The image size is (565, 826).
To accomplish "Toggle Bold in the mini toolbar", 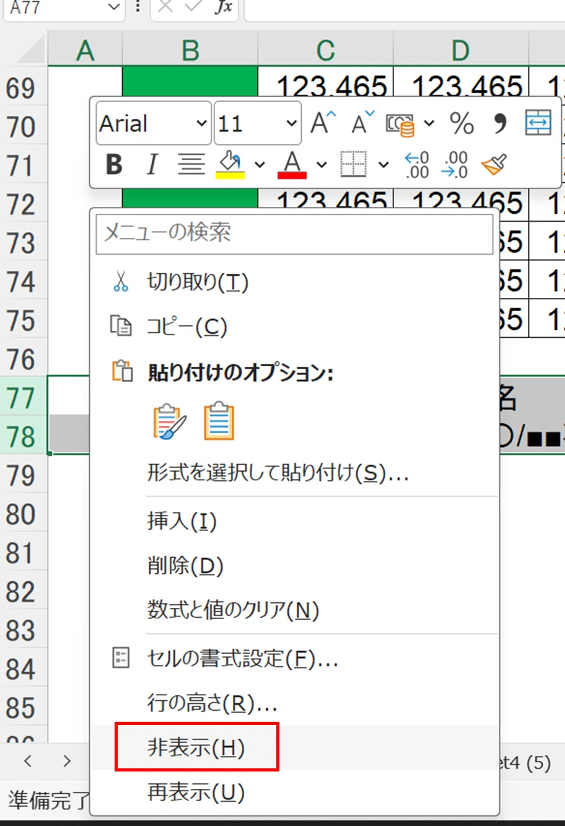I will [x=114, y=165].
